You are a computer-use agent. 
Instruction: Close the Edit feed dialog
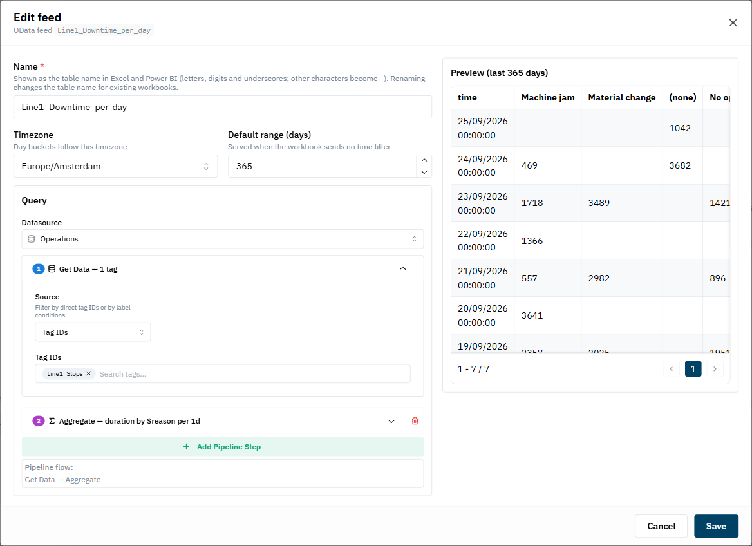point(732,23)
